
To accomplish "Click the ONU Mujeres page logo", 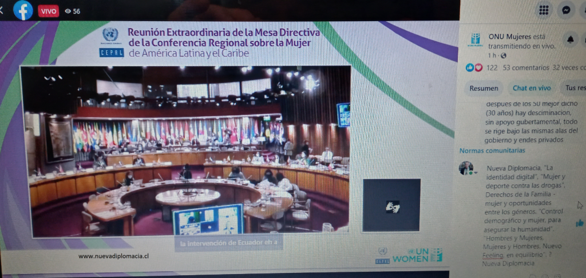I will tap(475, 40).
